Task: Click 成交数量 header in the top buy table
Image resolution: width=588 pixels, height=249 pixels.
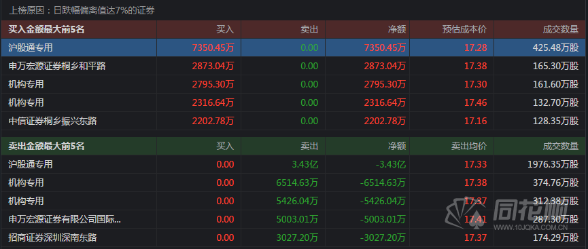Action: pyautogui.click(x=561, y=30)
